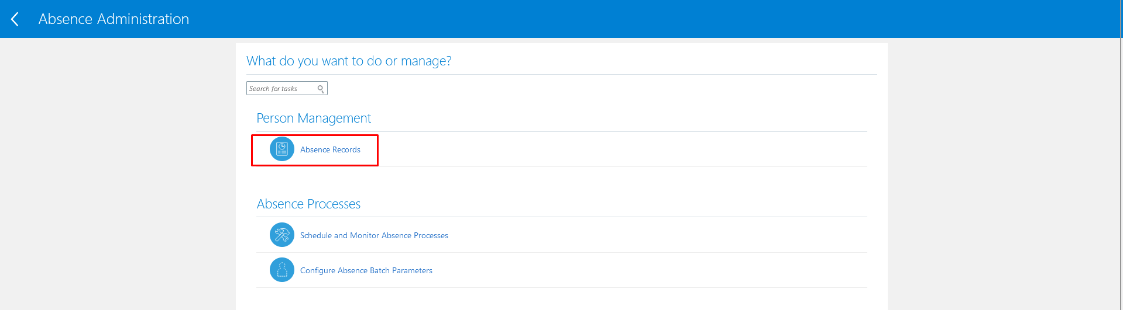
Task: Click blank row space beside Configure Absence Batch
Action: (650, 270)
